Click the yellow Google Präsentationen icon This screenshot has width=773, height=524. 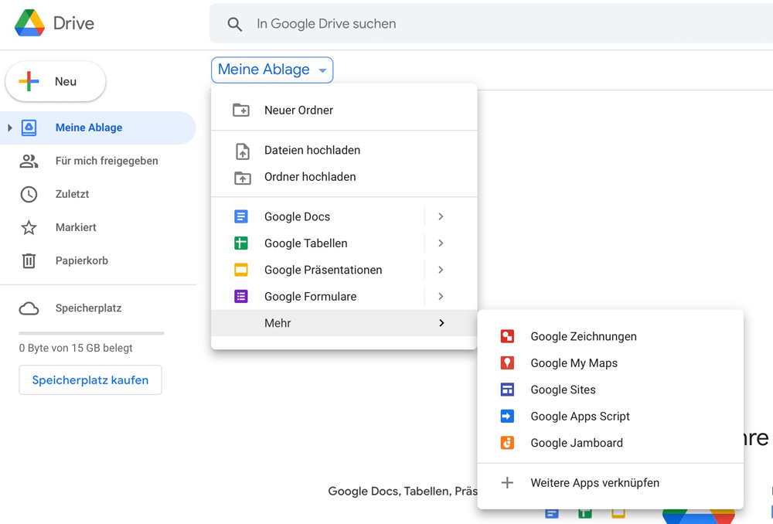[x=241, y=270]
